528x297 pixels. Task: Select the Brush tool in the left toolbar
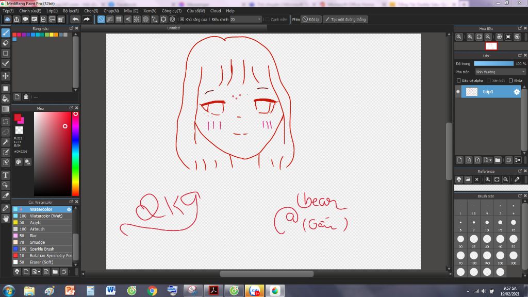(6, 32)
